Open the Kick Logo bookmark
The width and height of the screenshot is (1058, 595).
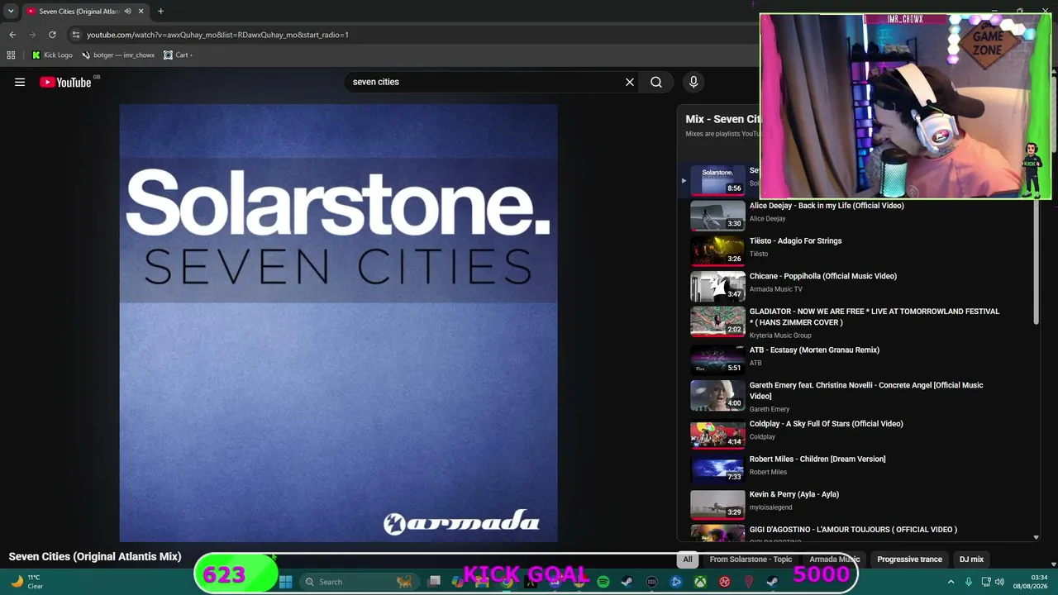(52, 55)
